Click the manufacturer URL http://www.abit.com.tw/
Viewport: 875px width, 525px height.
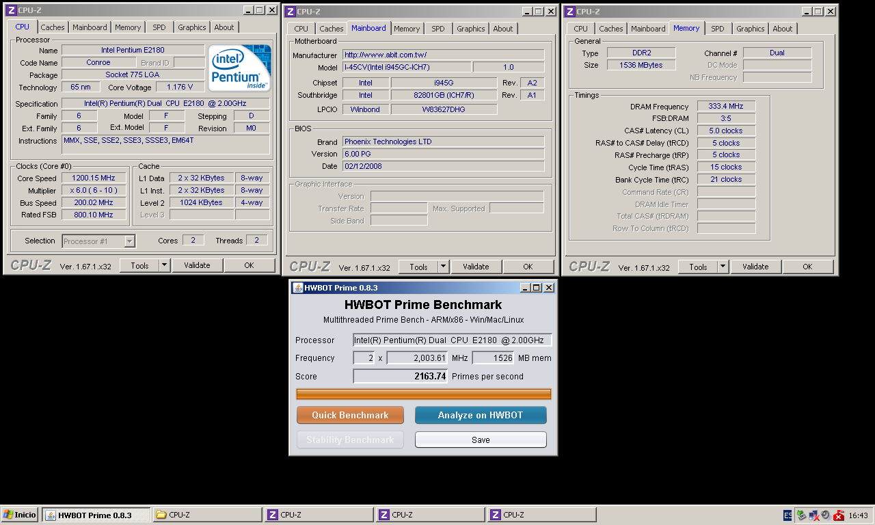[x=443, y=55]
